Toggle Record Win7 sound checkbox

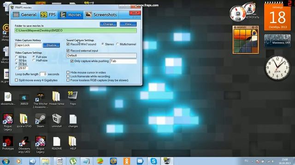(68, 44)
